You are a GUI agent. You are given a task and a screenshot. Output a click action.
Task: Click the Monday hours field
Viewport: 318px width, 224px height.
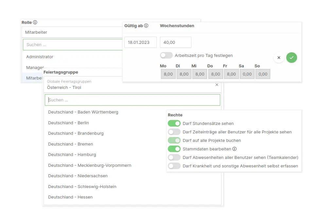(x=168, y=74)
